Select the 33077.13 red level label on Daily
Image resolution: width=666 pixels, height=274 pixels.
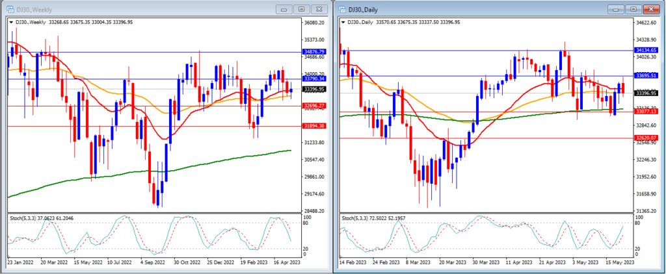[646, 112]
